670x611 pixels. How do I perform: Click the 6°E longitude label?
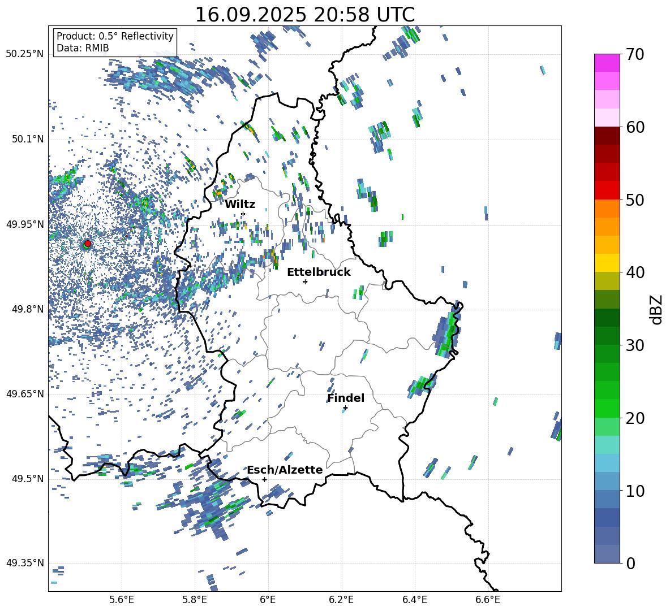pos(268,600)
